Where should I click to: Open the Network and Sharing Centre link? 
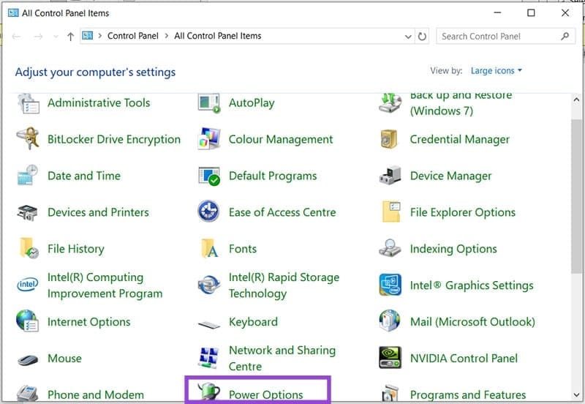[x=282, y=358]
